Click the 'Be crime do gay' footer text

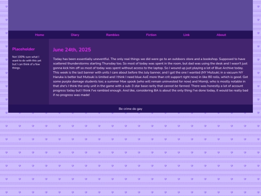click(x=130, y=109)
